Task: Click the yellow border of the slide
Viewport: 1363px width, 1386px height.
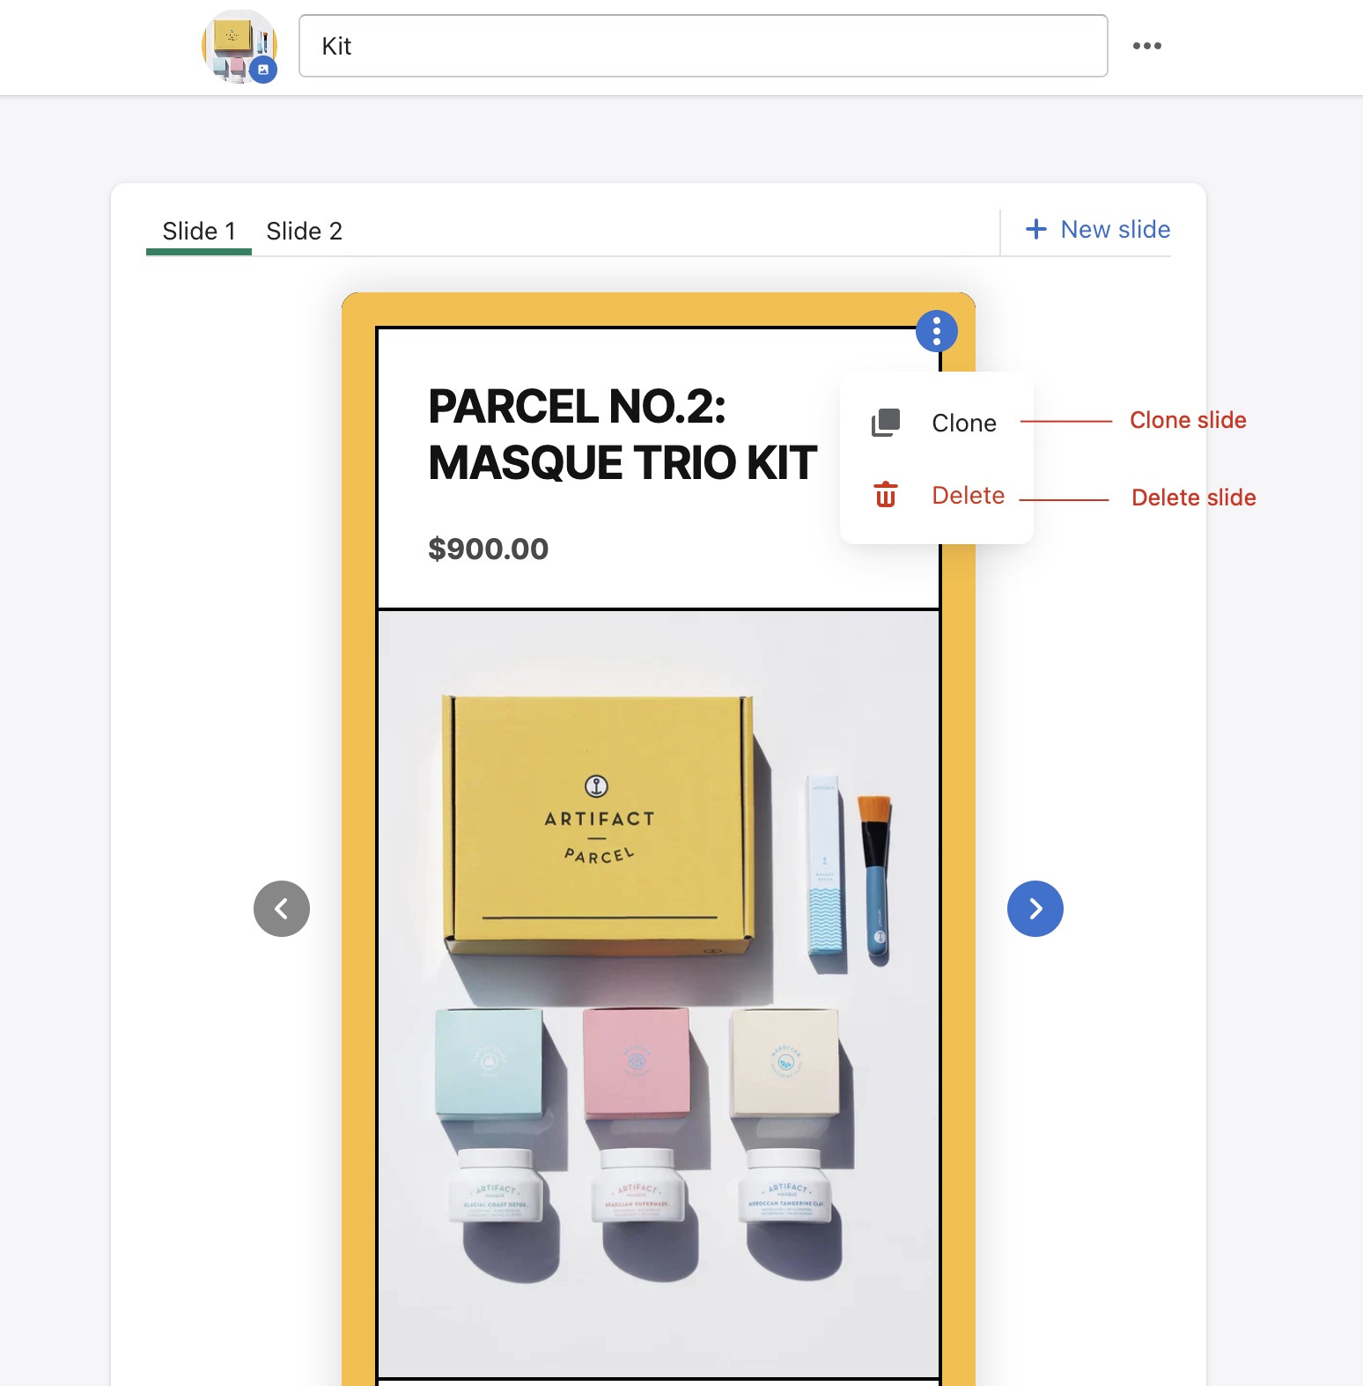Action: tap(359, 793)
